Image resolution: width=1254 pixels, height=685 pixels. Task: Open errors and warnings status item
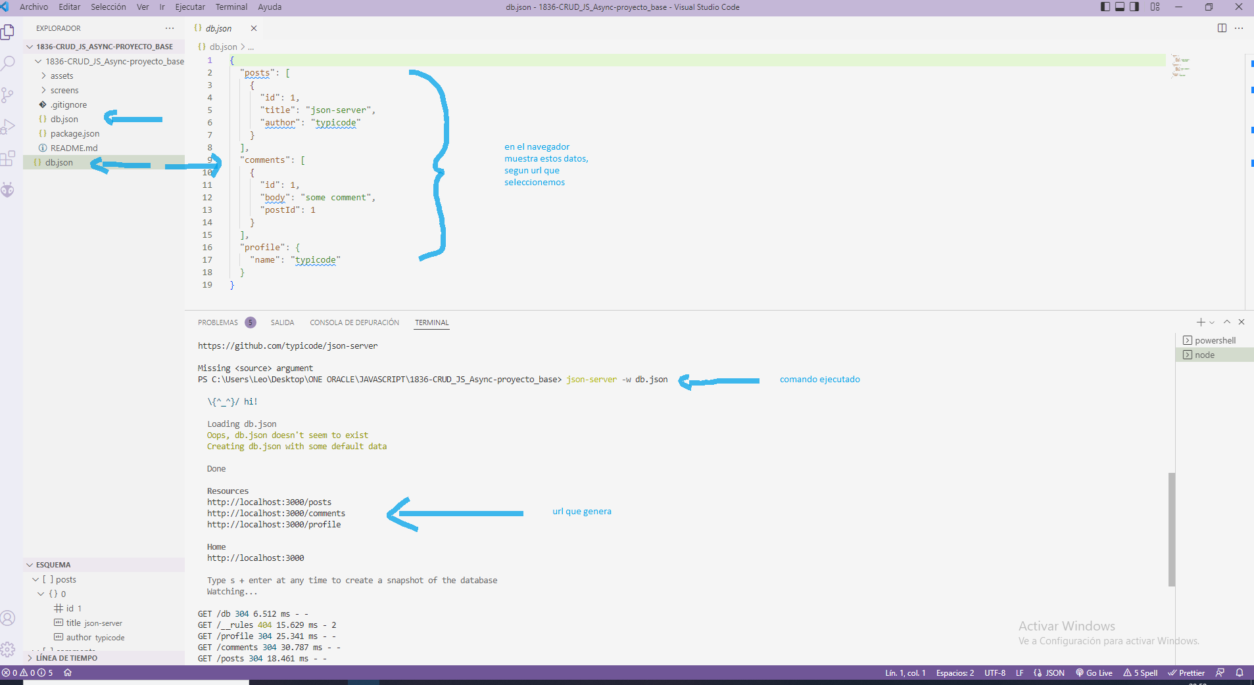coord(28,673)
